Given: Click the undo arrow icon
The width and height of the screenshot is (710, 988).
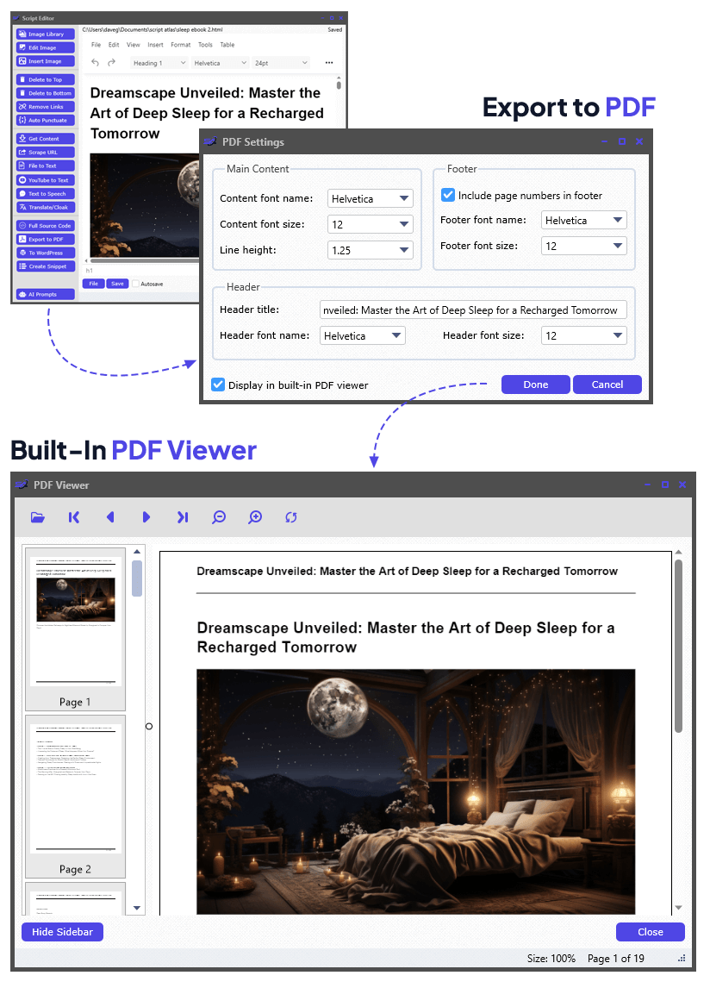Looking at the screenshot, I should point(95,62).
